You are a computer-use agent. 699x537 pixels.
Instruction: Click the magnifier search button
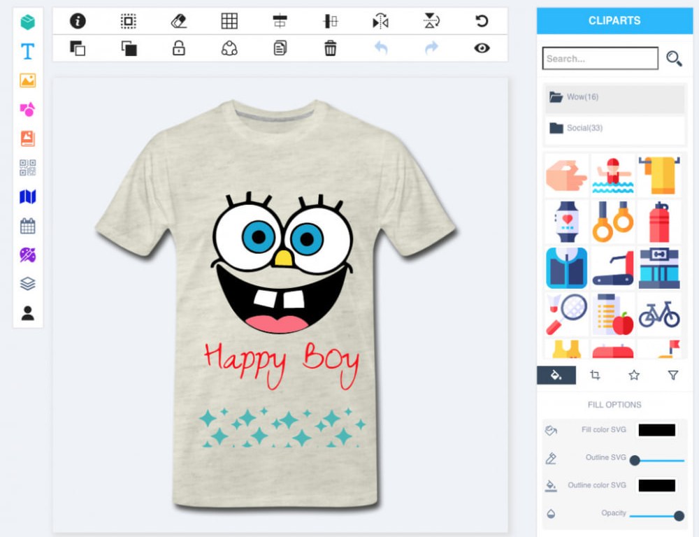point(674,59)
